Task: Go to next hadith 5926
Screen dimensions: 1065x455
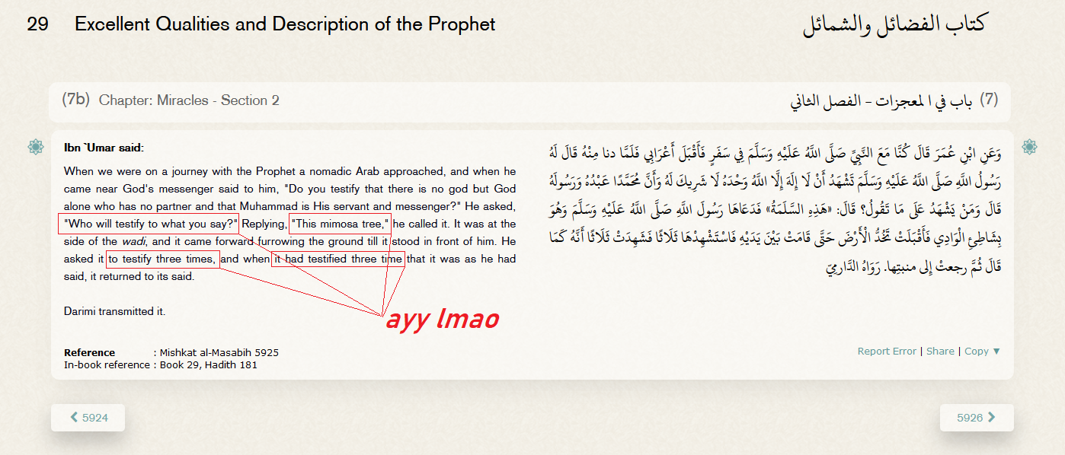Action: click(x=977, y=418)
